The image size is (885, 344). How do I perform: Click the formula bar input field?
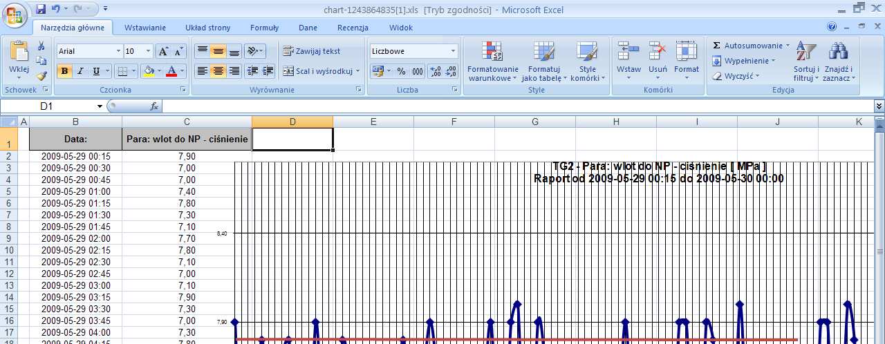point(519,106)
